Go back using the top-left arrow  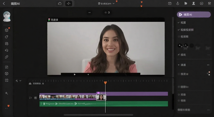coord(4,3)
